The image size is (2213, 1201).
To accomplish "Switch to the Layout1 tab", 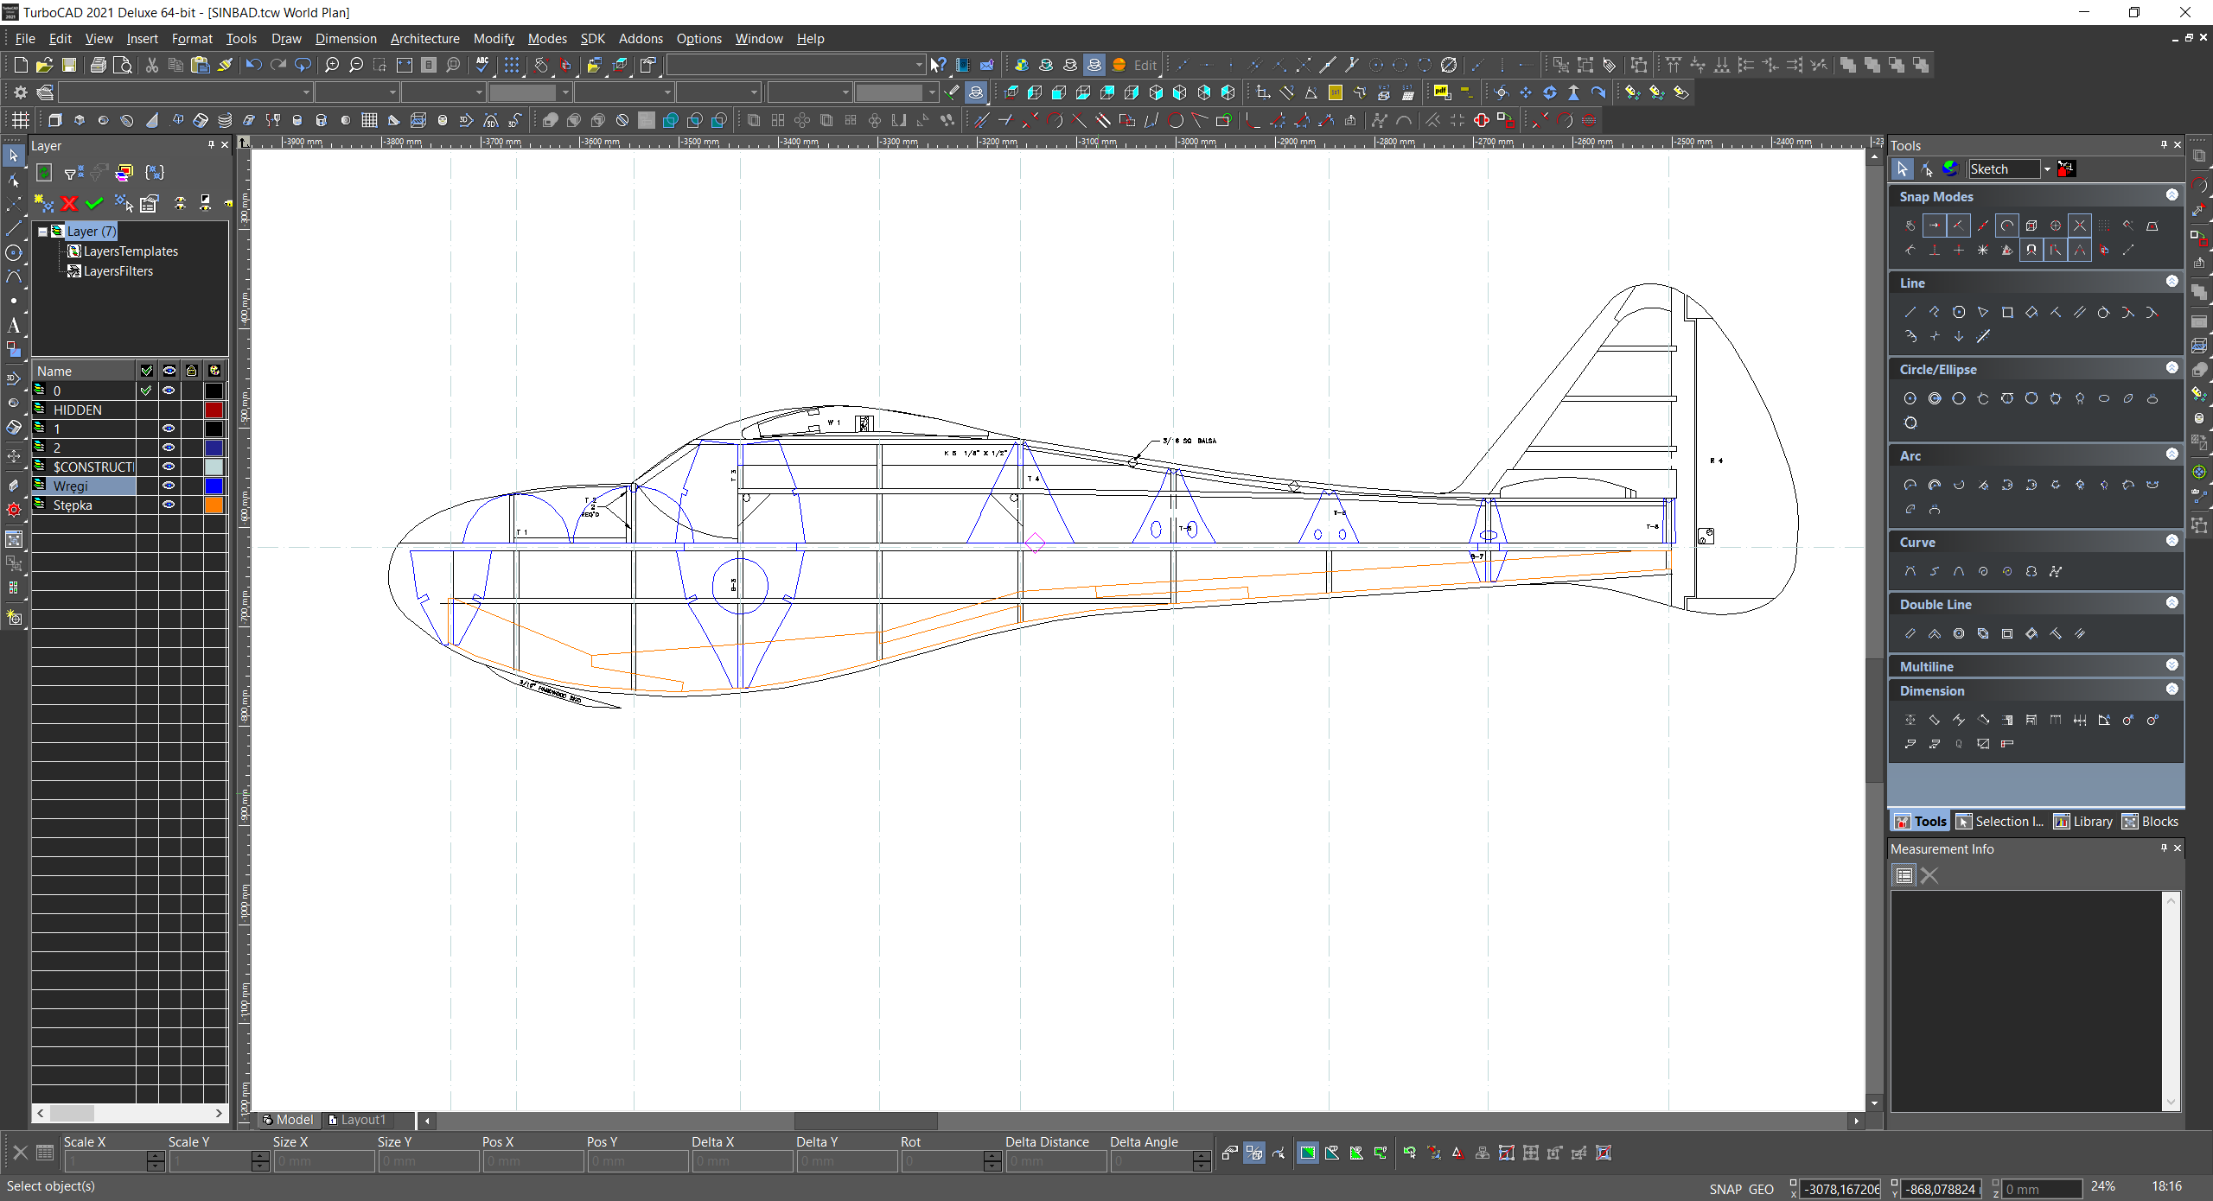I will 361,1120.
